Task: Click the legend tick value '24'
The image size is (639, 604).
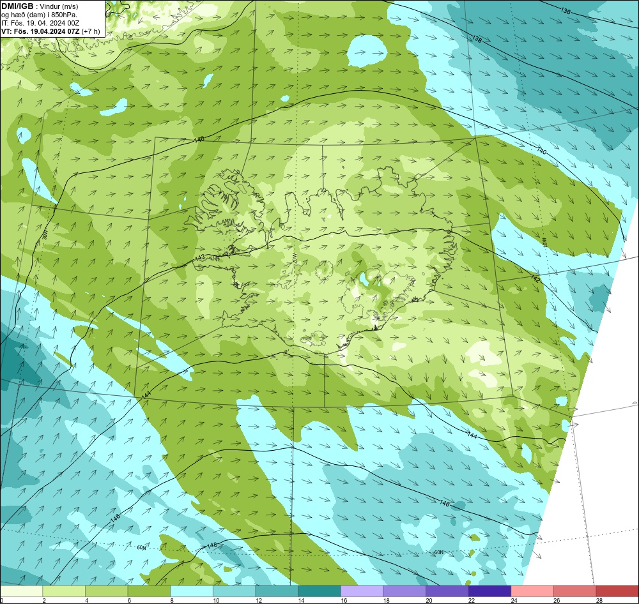Action: [x=514, y=600]
